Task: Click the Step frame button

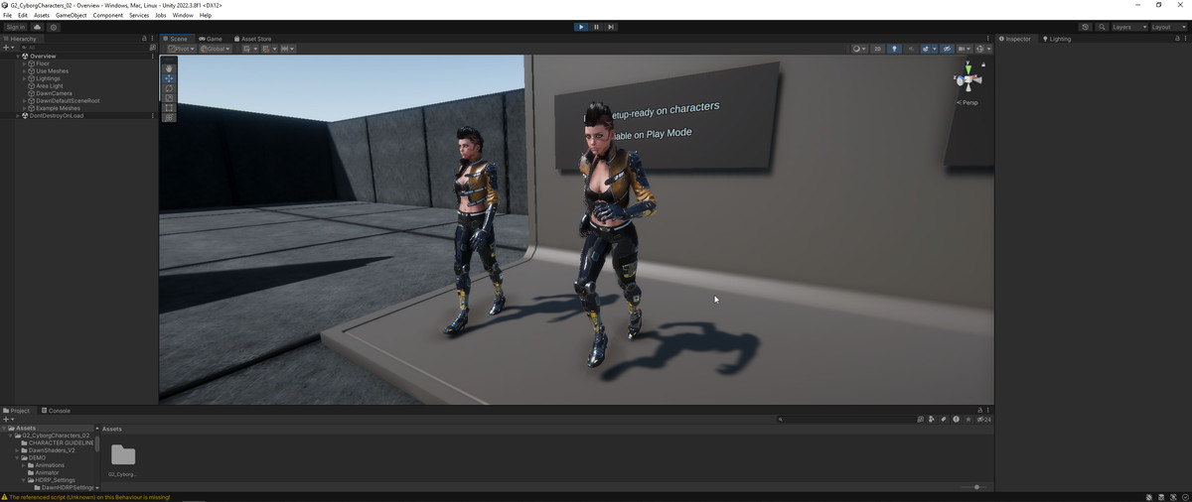Action: 611,27
